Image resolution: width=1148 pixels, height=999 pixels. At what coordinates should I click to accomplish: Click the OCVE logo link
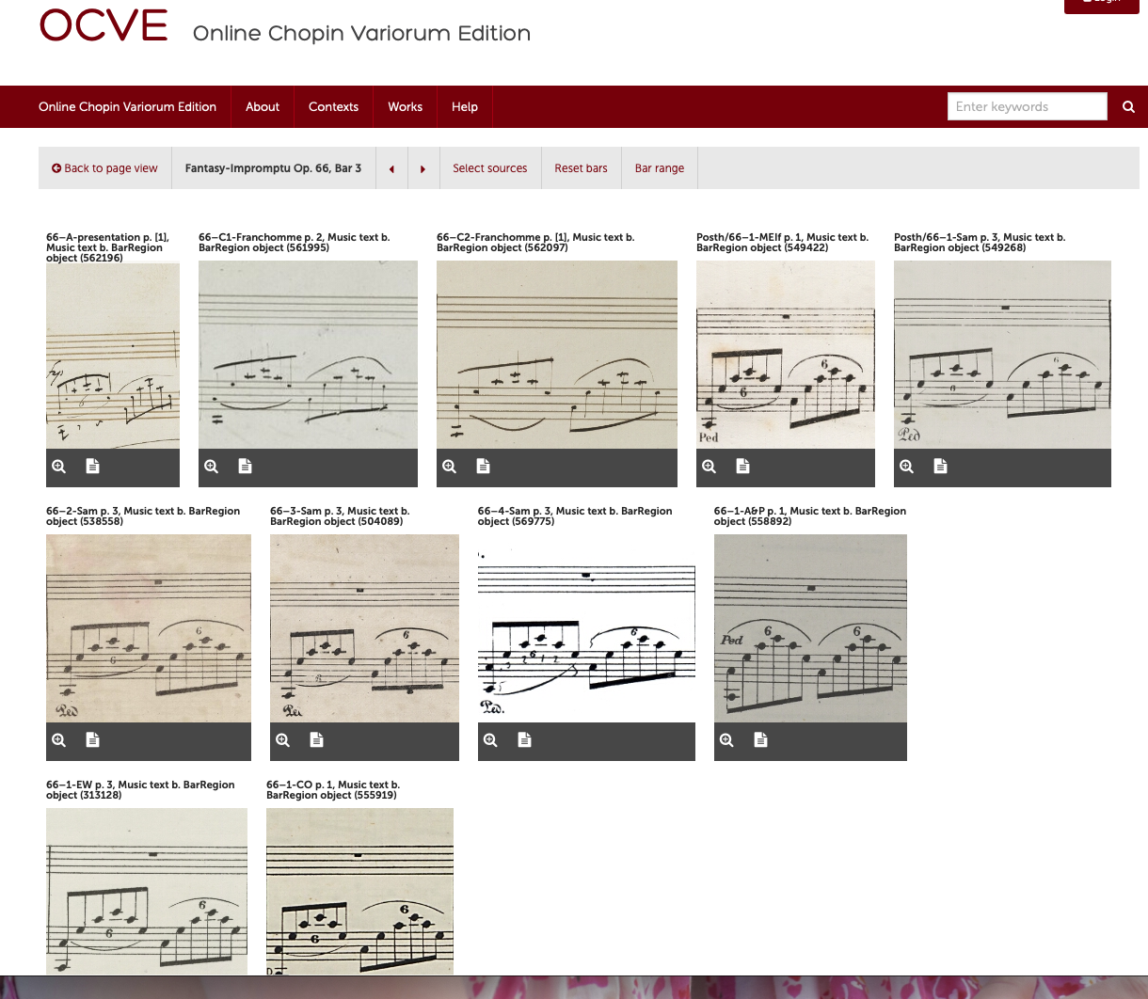pos(104,26)
